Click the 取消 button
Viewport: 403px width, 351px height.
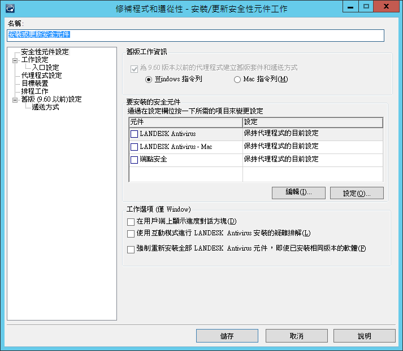pyautogui.click(x=297, y=336)
